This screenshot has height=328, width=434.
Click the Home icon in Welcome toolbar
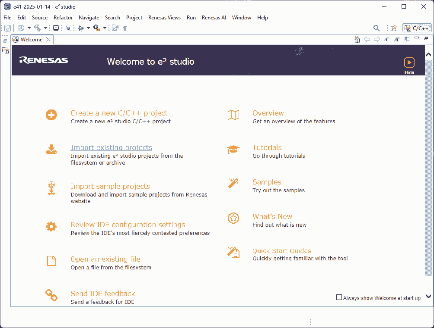[357, 40]
